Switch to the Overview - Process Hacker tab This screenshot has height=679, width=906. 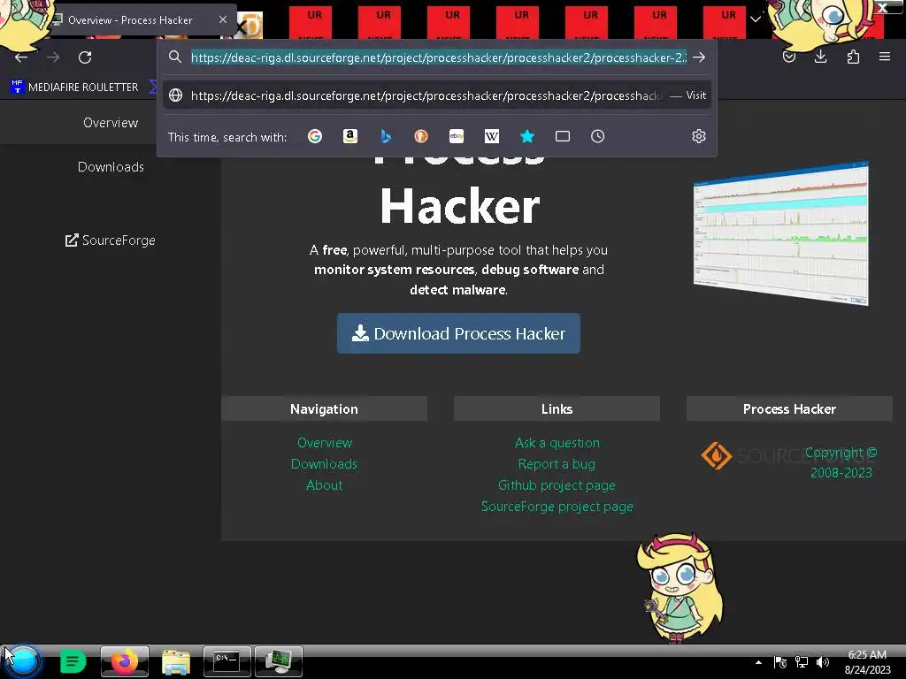(x=130, y=20)
